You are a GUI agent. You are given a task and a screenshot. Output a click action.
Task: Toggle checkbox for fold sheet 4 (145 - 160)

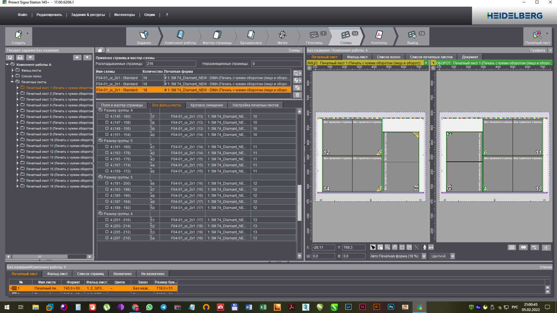point(107,116)
